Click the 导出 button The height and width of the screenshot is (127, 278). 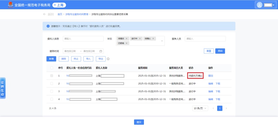click(101, 59)
